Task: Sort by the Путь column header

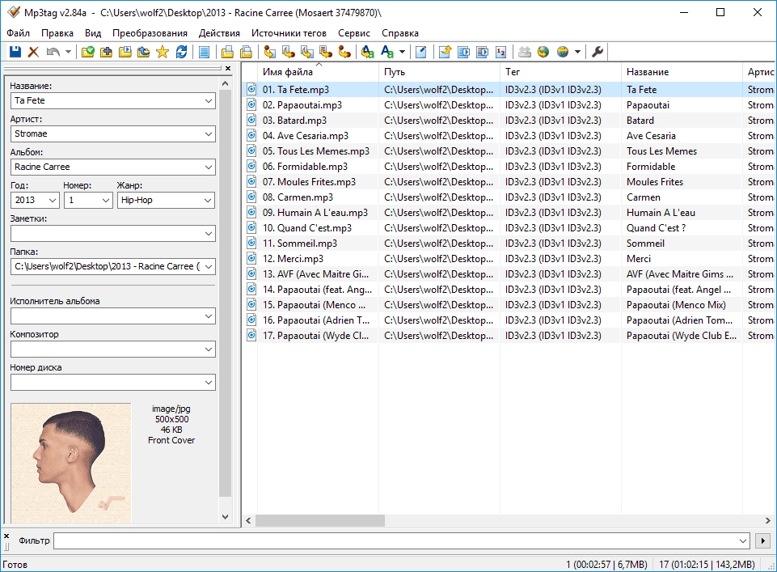Action: click(x=439, y=72)
